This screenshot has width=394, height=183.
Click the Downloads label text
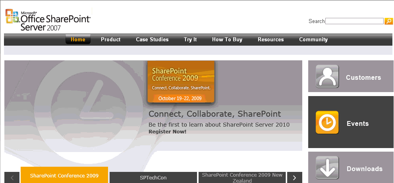(365, 169)
